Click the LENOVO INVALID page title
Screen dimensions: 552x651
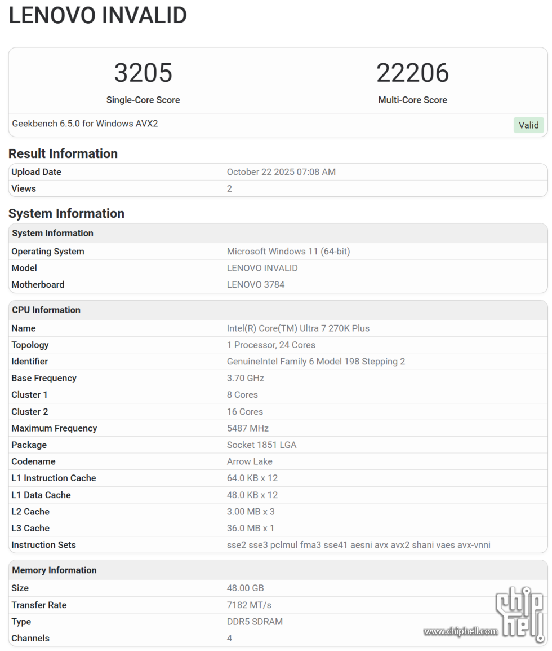coord(98,15)
